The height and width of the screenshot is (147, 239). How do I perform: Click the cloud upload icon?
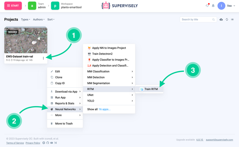[x=221, y=19]
